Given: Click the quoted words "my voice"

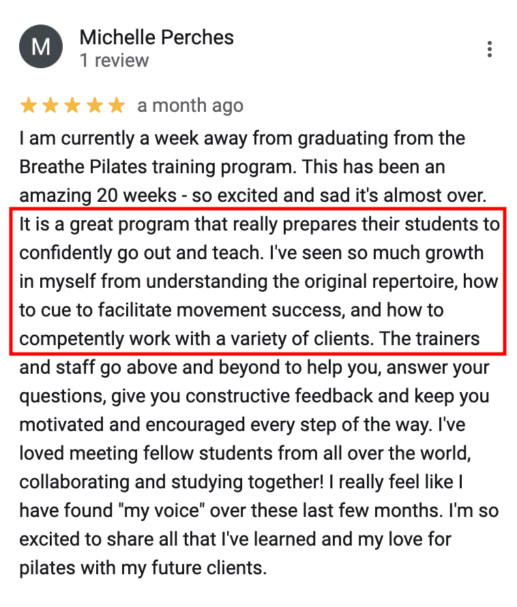Looking at the screenshot, I should click(163, 511).
